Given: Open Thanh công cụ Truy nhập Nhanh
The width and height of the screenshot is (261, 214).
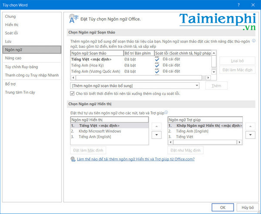Looking at the screenshot, I should click(x=32, y=75).
